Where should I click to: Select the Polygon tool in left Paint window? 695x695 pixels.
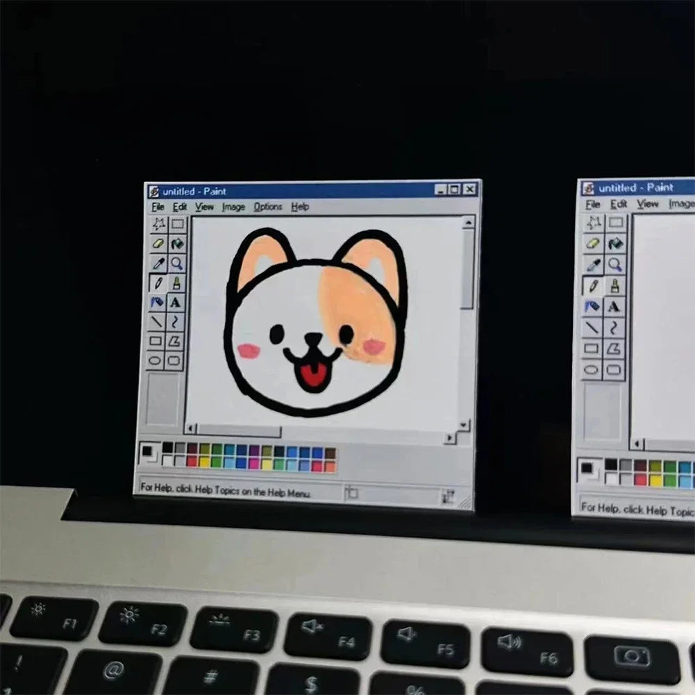pyautogui.click(x=175, y=341)
